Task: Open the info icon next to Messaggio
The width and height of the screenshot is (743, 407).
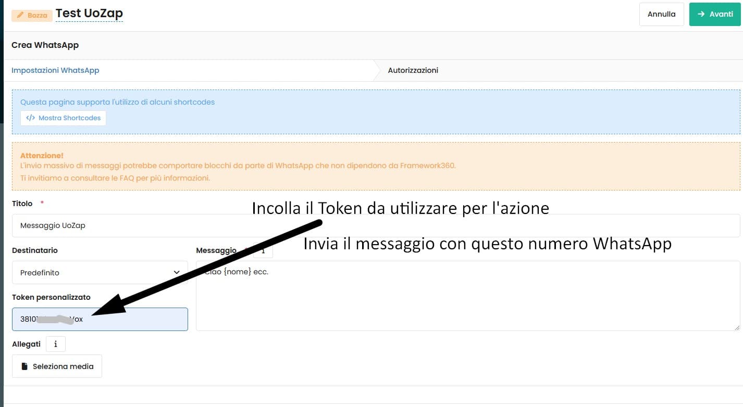Action: [263, 251]
